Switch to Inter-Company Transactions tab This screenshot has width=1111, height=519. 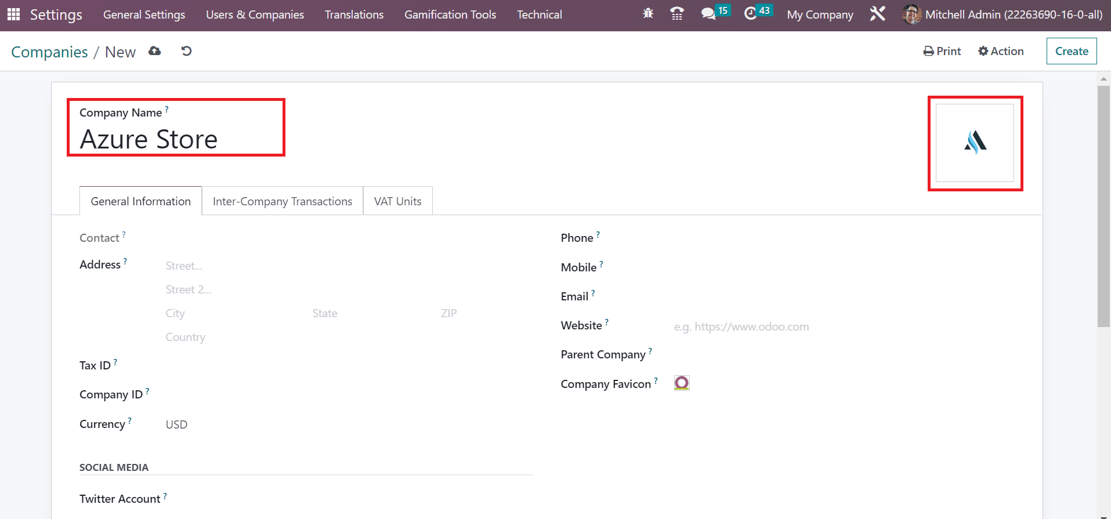pyautogui.click(x=283, y=201)
